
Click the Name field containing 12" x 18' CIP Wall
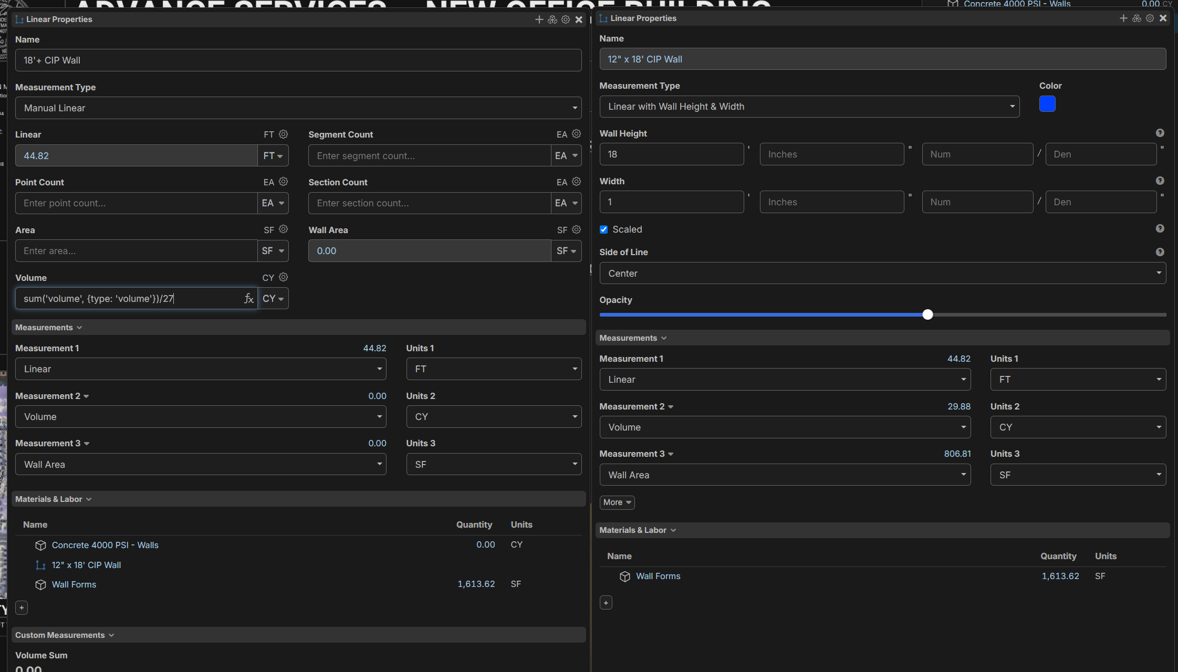click(883, 59)
